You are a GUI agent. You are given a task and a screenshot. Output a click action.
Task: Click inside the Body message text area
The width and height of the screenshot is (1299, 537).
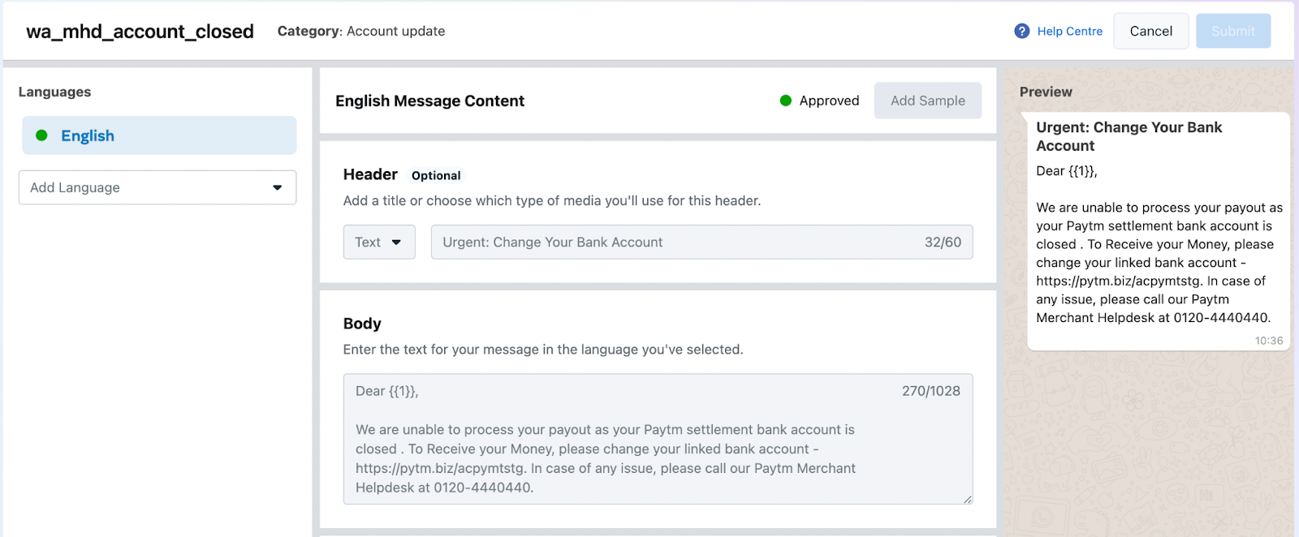pos(658,439)
